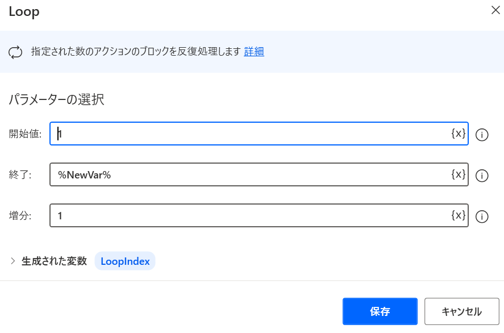View info tooltip for 終了 parameter

pos(481,174)
